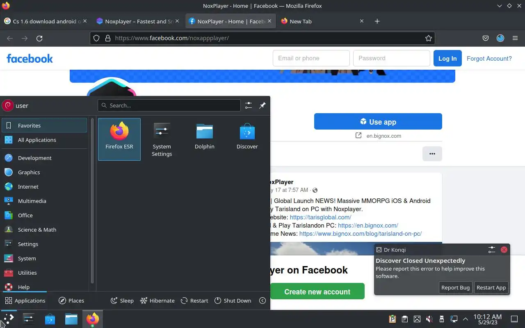The height and width of the screenshot is (328, 525).
Task: Pin the application launcher open
Action: point(262,105)
